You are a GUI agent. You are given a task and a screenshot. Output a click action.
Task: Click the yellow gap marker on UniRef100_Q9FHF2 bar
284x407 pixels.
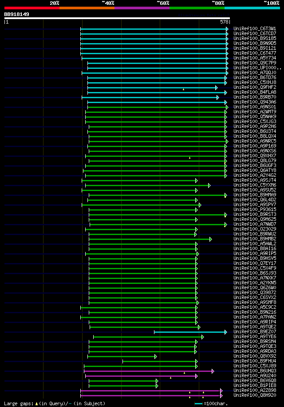[x=183, y=89]
